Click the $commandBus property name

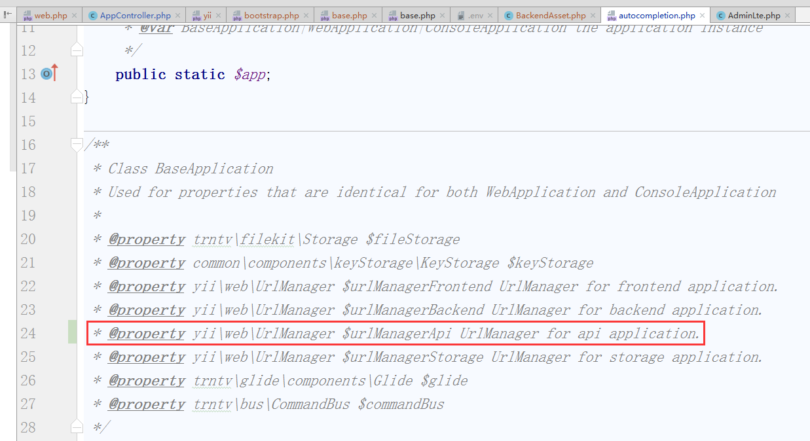(401, 404)
